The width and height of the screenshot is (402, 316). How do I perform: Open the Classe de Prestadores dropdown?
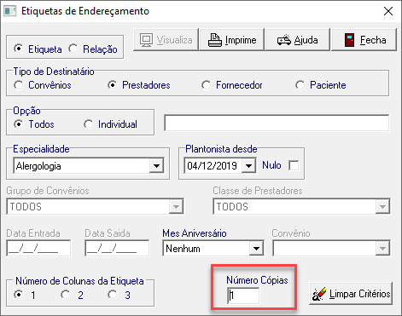pyautogui.click(x=382, y=206)
